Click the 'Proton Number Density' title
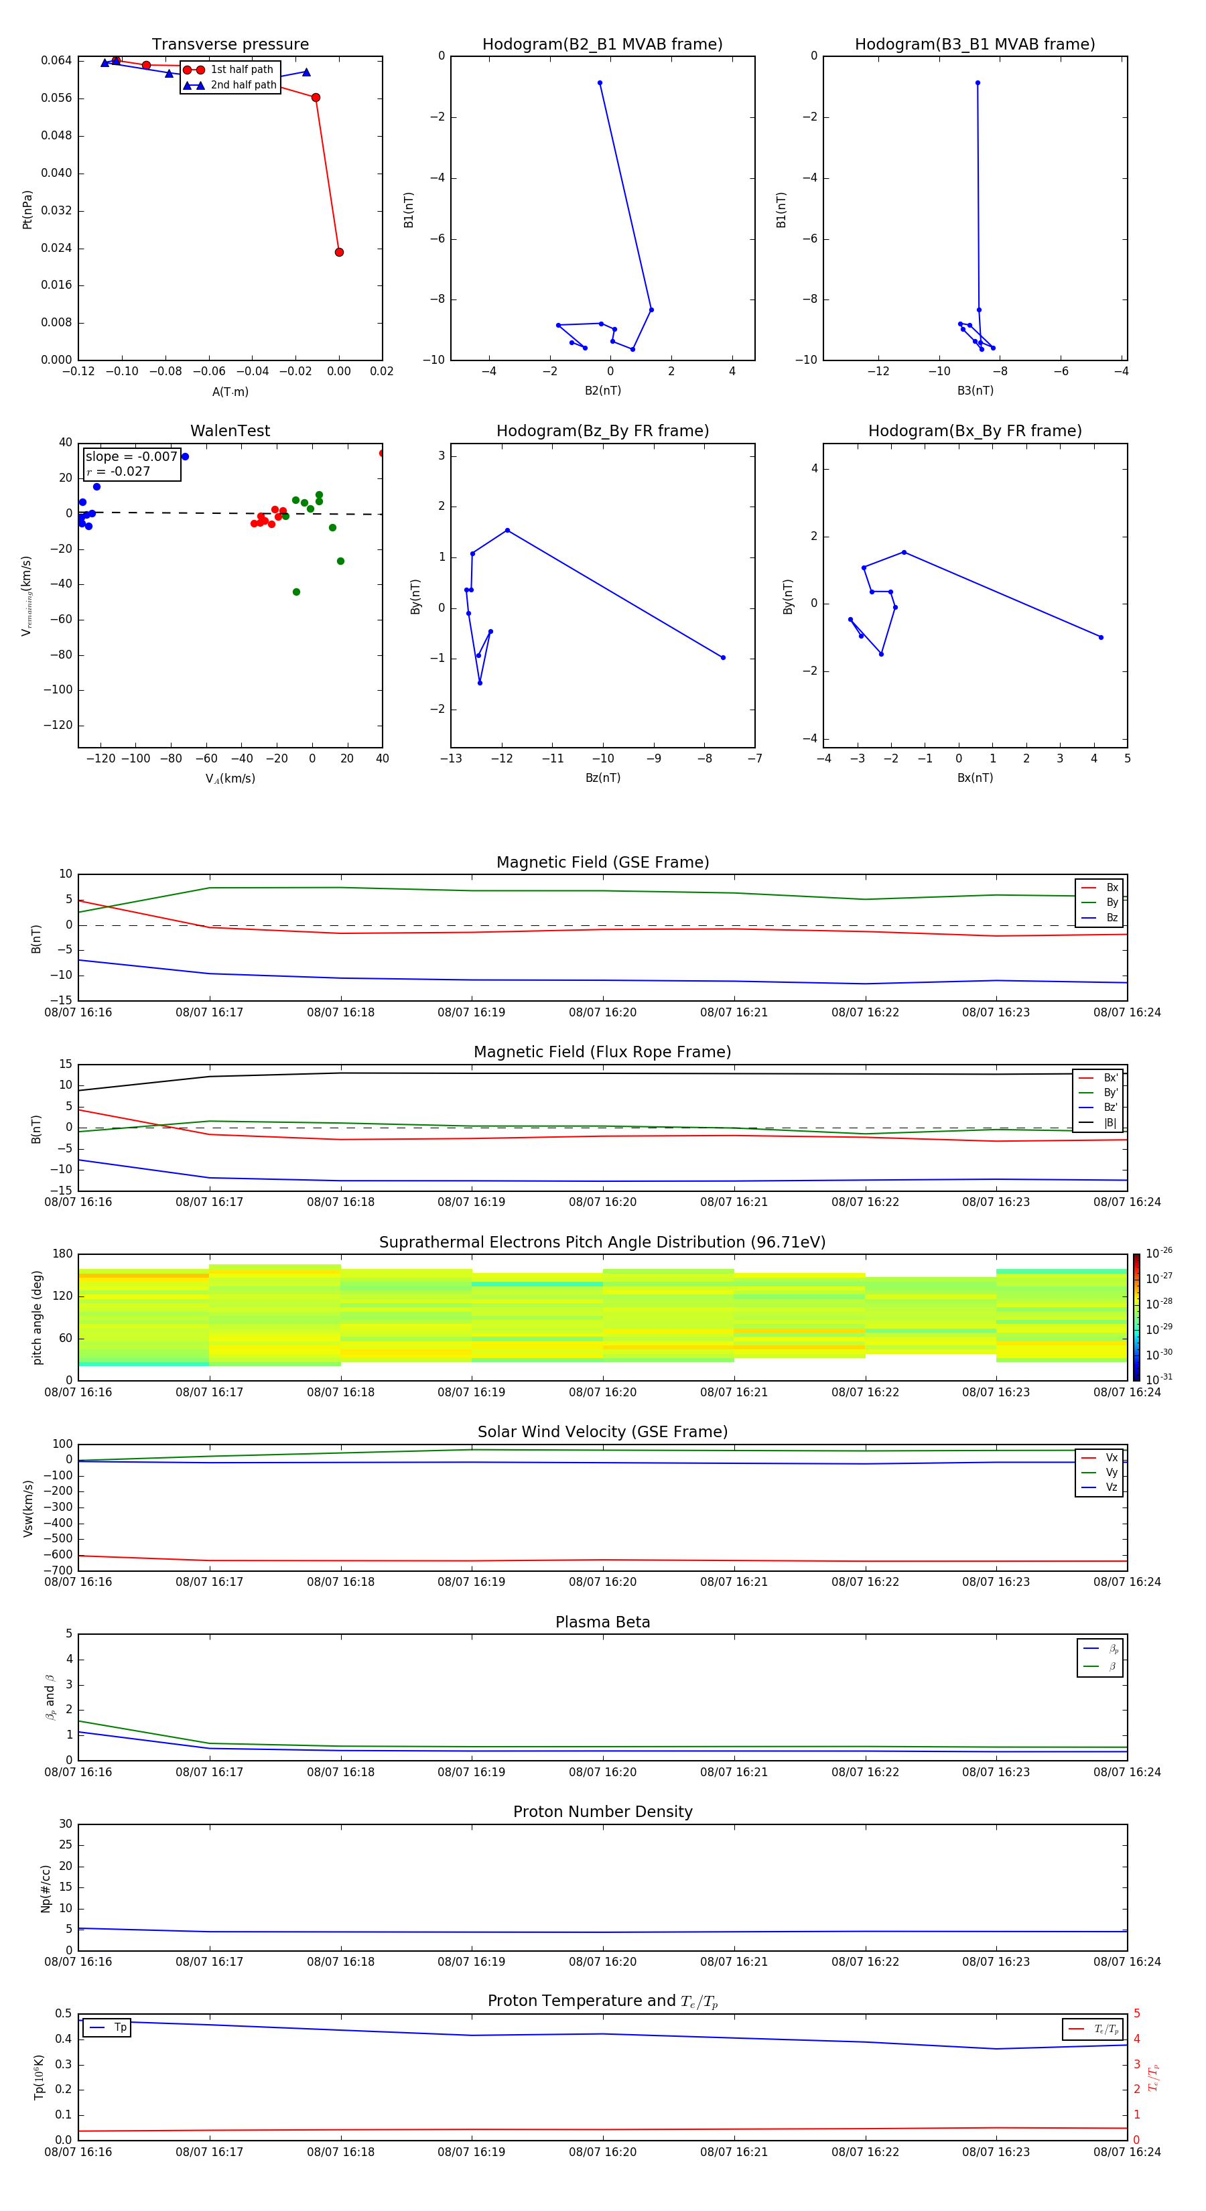 pos(602,1811)
